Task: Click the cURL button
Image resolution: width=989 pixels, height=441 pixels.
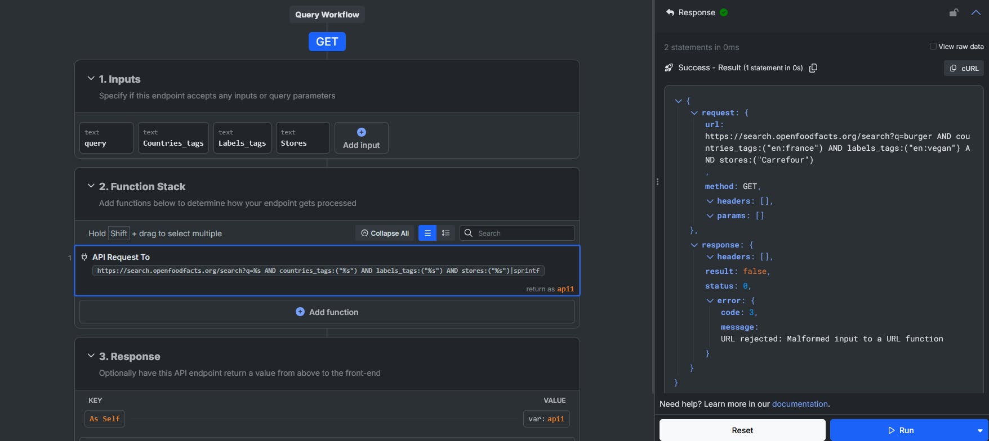Action: tap(964, 68)
